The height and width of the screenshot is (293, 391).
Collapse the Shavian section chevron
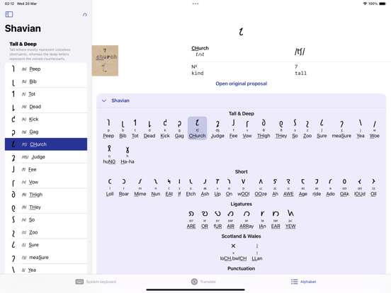tap(104, 100)
